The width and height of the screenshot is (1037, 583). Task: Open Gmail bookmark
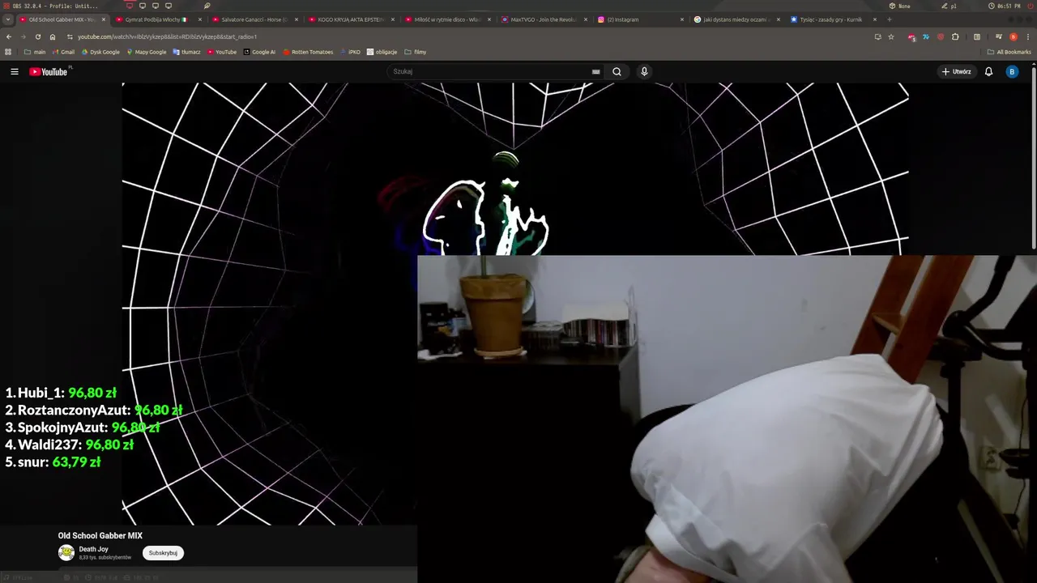click(x=62, y=52)
